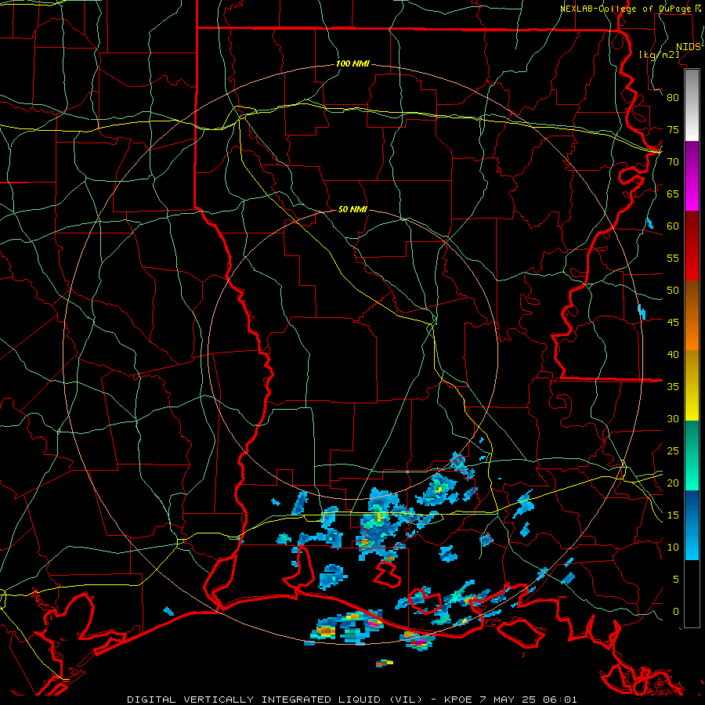Image resolution: width=705 pixels, height=705 pixels.
Task: Click the legend value 15
Action: point(673,515)
